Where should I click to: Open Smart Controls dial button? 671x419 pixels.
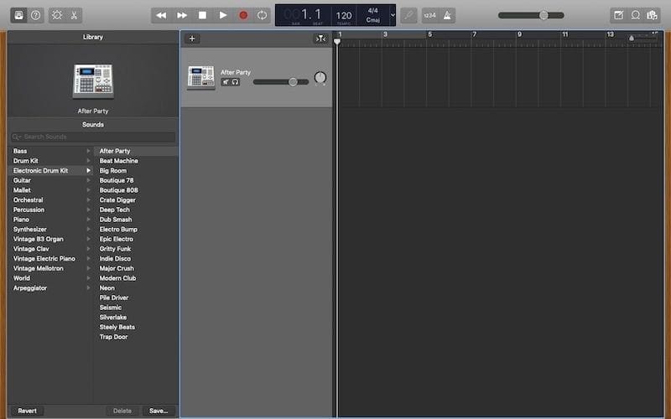click(x=56, y=15)
